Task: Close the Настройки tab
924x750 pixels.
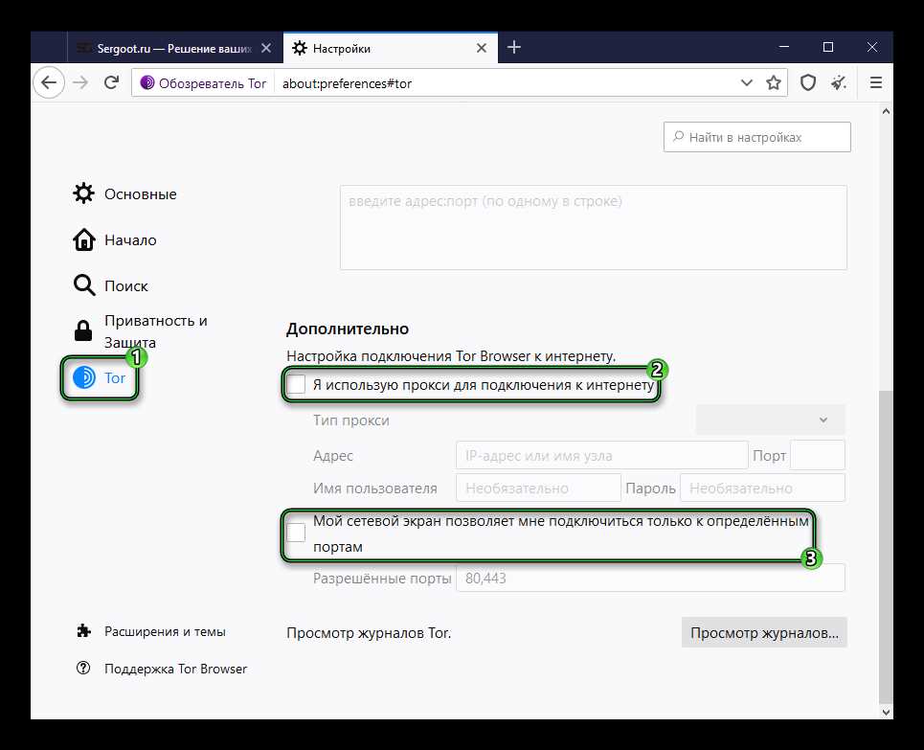Action: point(482,48)
